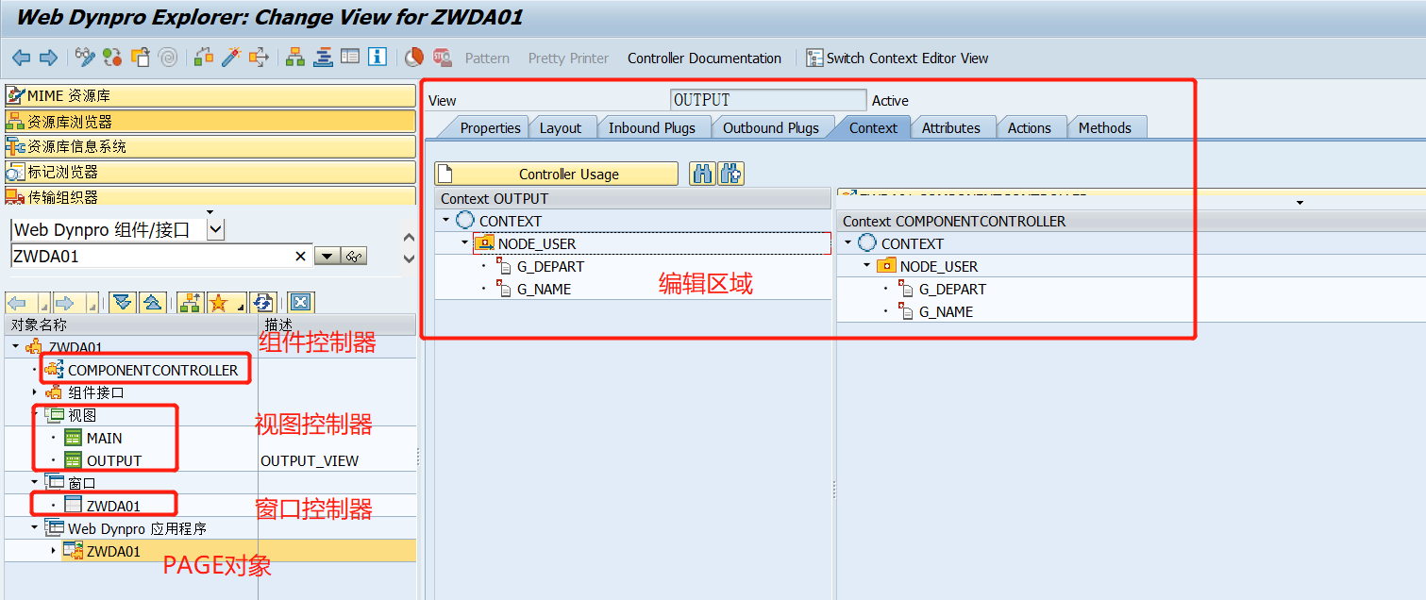Click the Display glasses button beside ZWDA01
This screenshot has height=600, width=1426.
pos(354,257)
